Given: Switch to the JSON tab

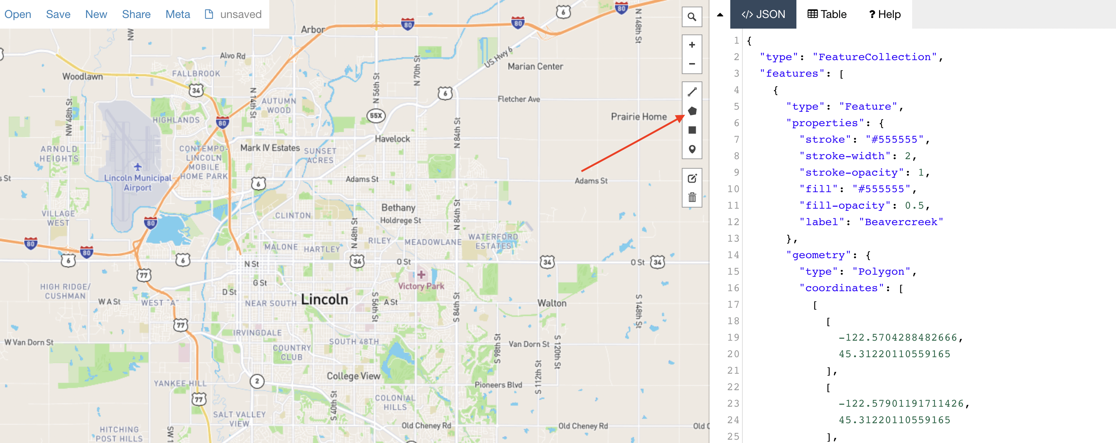Looking at the screenshot, I should pos(763,14).
